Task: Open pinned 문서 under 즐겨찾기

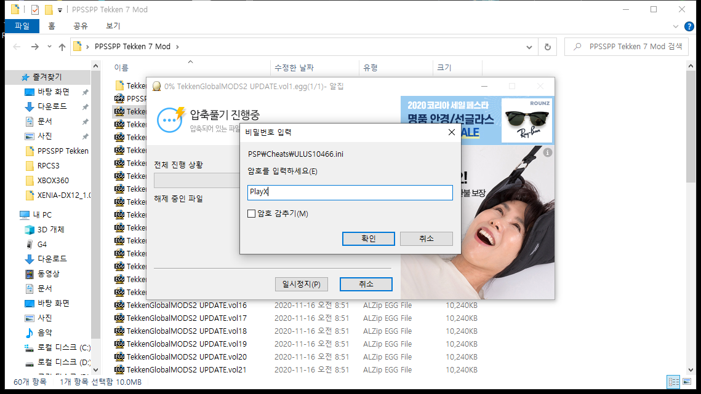Action: pyautogui.click(x=44, y=121)
